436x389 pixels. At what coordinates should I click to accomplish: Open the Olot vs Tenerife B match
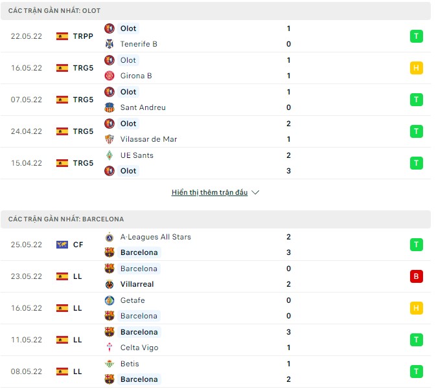pos(194,36)
